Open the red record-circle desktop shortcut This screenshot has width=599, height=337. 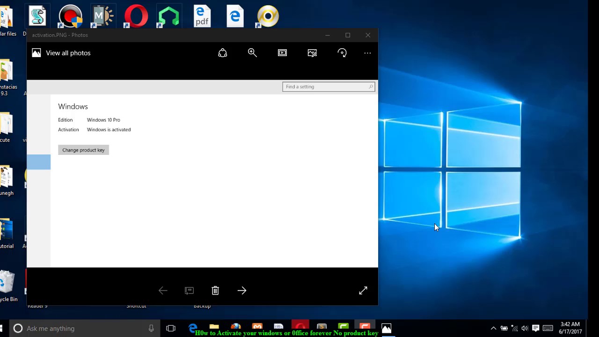click(70, 16)
